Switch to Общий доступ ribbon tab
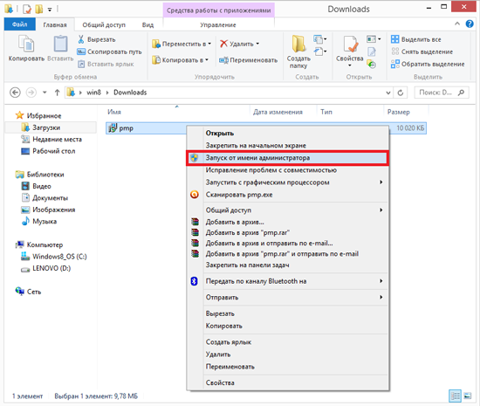Viewport: 480px width, 406px height. (104, 24)
